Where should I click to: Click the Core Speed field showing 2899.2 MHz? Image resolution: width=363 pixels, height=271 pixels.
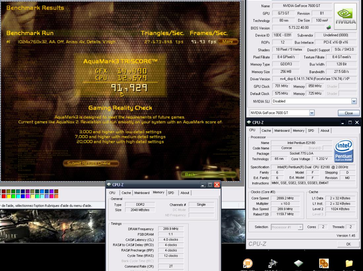(x=285, y=198)
